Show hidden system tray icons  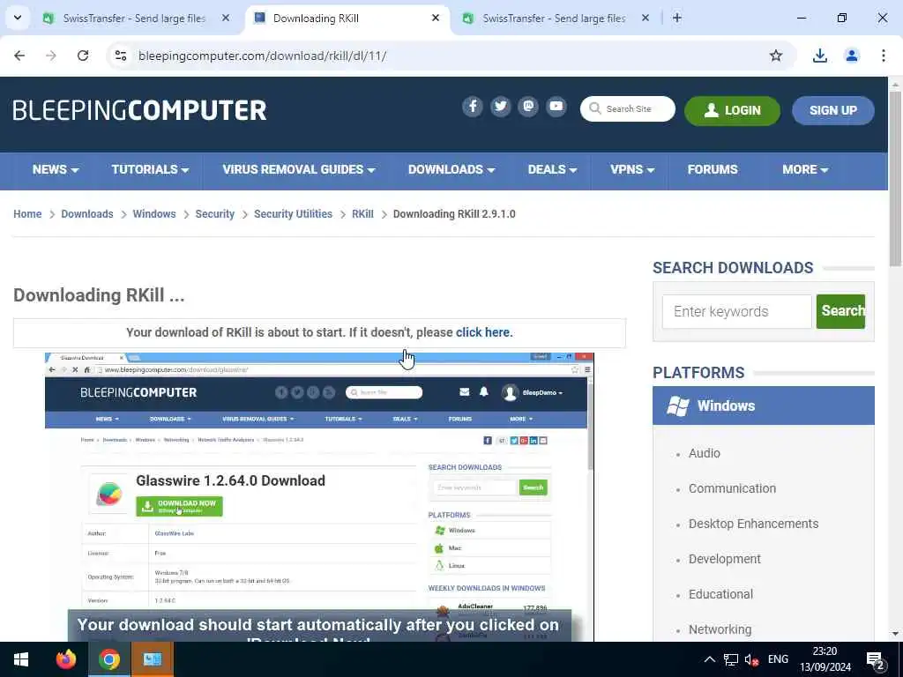pyautogui.click(x=710, y=659)
